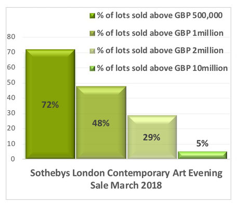Click legend text for lots above GBP 2million

(x=160, y=51)
